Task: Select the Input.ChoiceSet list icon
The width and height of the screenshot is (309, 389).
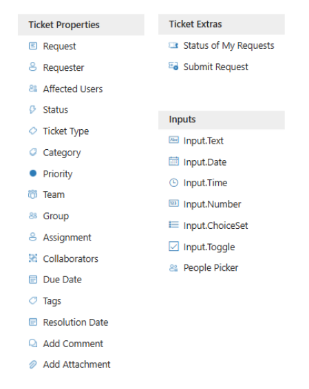Action: click(173, 225)
